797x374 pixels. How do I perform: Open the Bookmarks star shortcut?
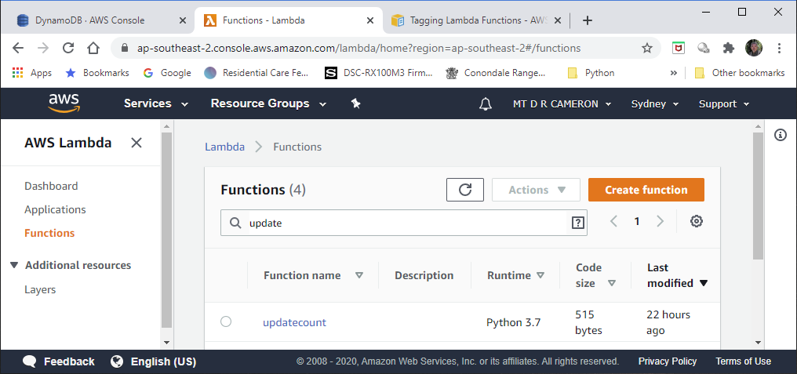click(x=97, y=73)
